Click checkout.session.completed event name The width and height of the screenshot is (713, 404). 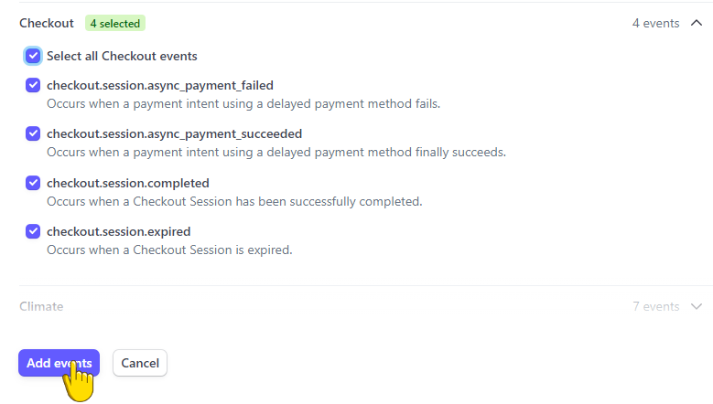coord(128,183)
